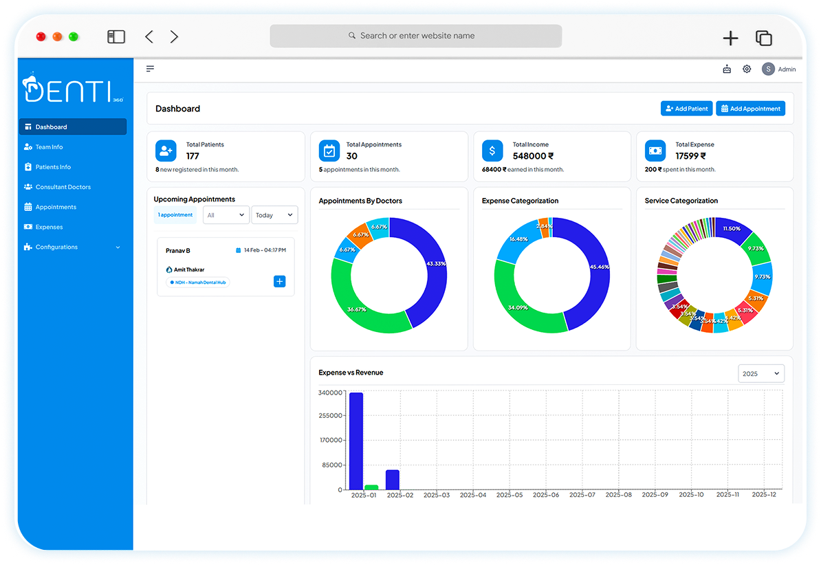This screenshot has height=565, width=821.
Task: Click the Patients Info clipboard icon
Action: [x=28, y=167]
